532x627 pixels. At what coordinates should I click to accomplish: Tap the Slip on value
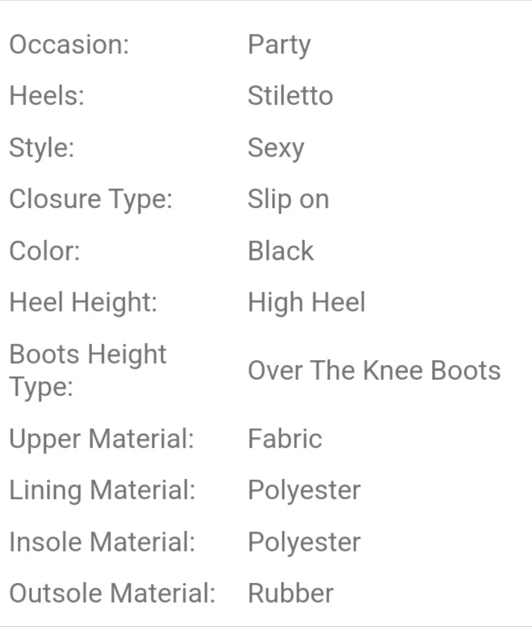(x=288, y=200)
